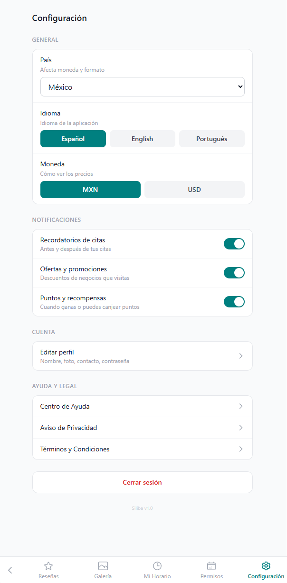Choose MXN currency button

point(90,190)
